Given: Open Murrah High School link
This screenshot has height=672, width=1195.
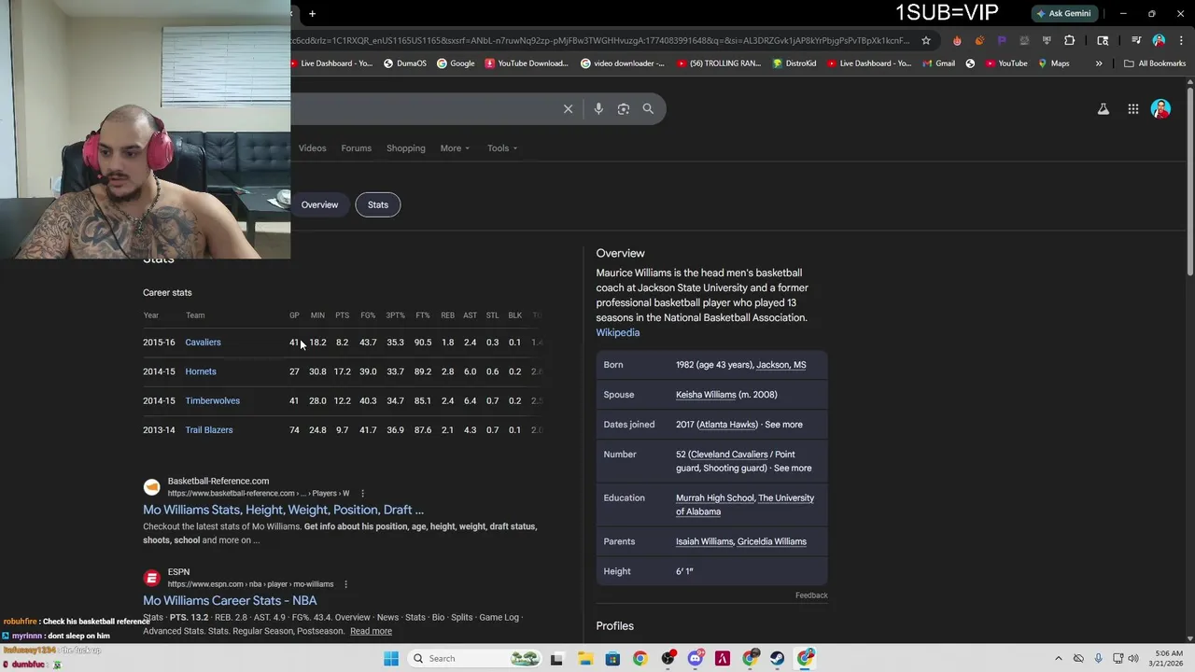Looking at the screenshot, I should 714,498.
